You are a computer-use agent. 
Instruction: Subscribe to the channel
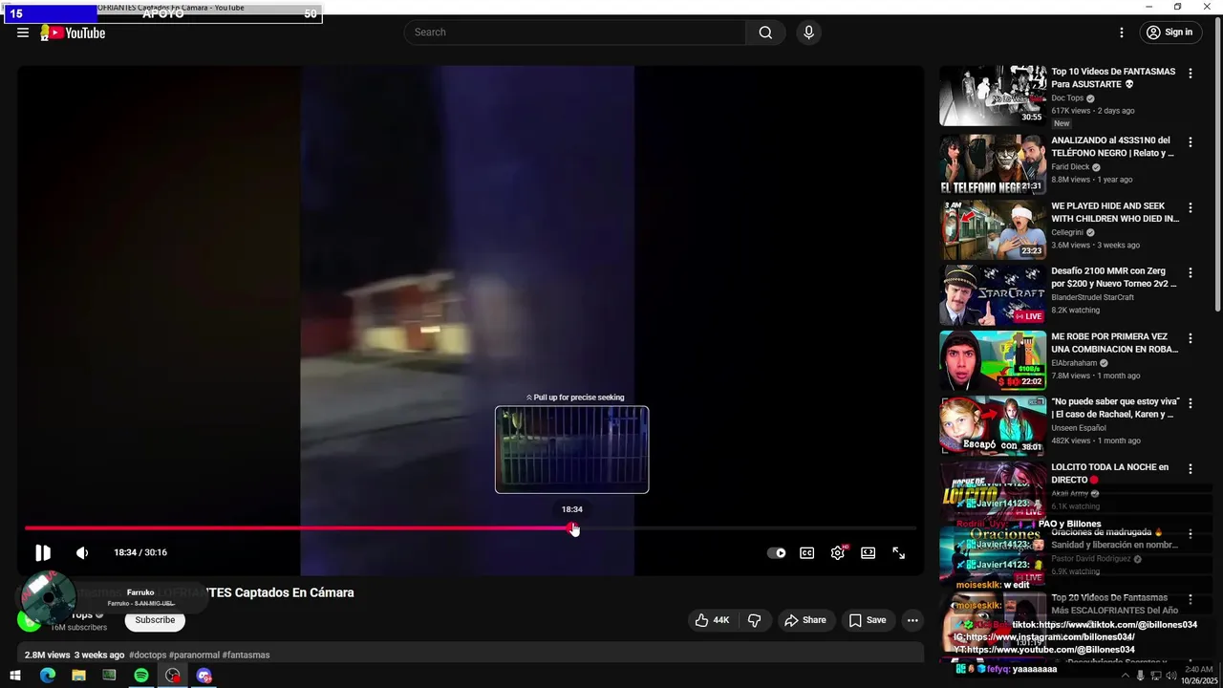pyautogui.click(x=155, y=620)
